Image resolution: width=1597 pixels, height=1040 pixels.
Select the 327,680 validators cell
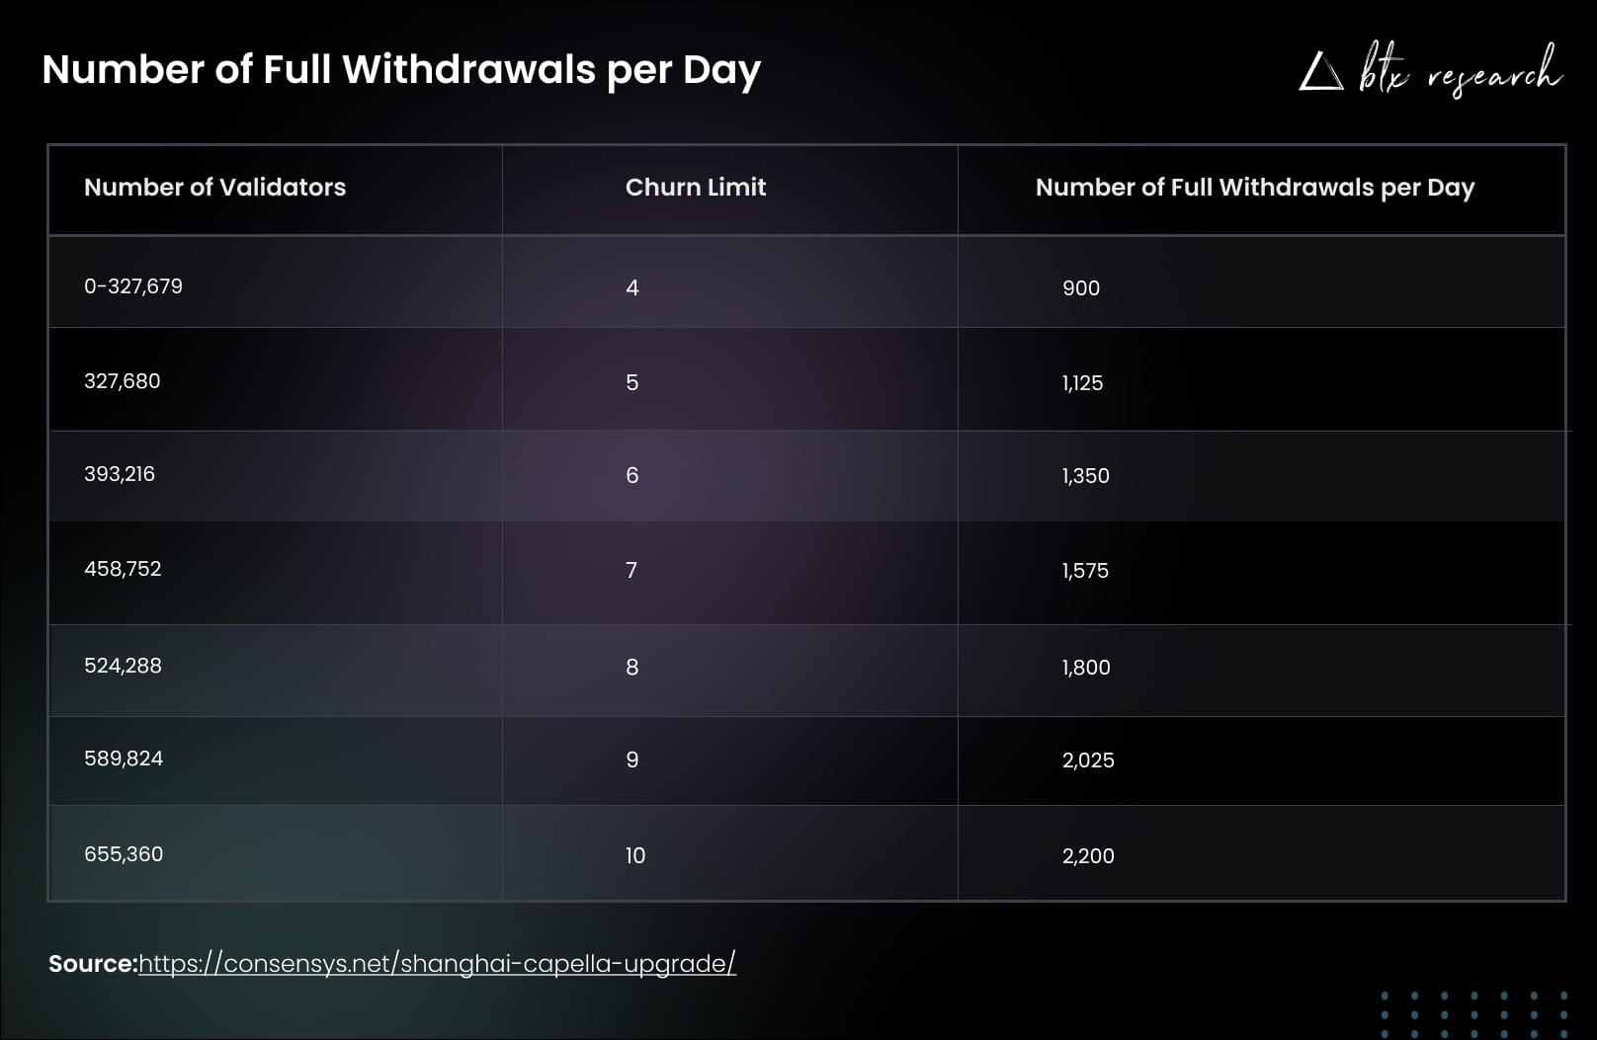[122, 381]
